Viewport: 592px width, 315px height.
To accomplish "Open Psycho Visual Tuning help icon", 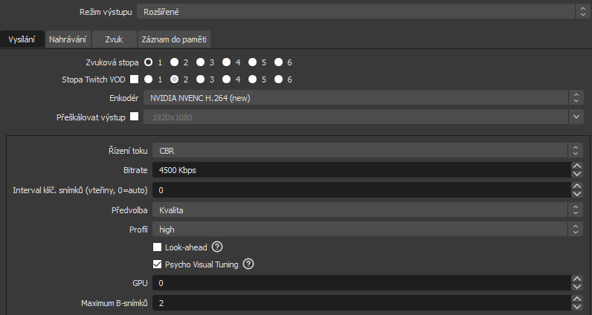I will (x=248, y=264).
